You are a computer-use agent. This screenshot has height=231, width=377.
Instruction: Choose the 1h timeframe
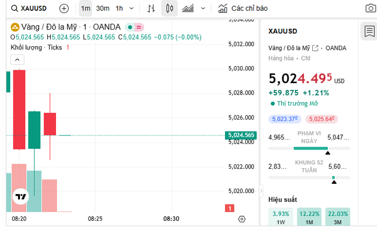[x=119, y=8]
